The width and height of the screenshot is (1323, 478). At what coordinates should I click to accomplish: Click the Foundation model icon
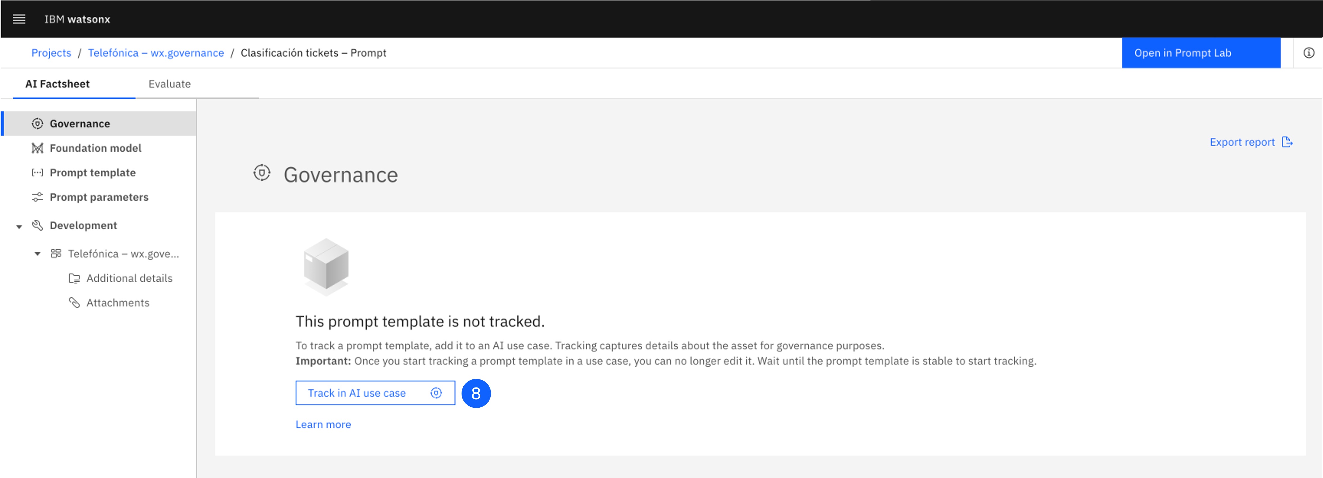click(x=38, y=149)
